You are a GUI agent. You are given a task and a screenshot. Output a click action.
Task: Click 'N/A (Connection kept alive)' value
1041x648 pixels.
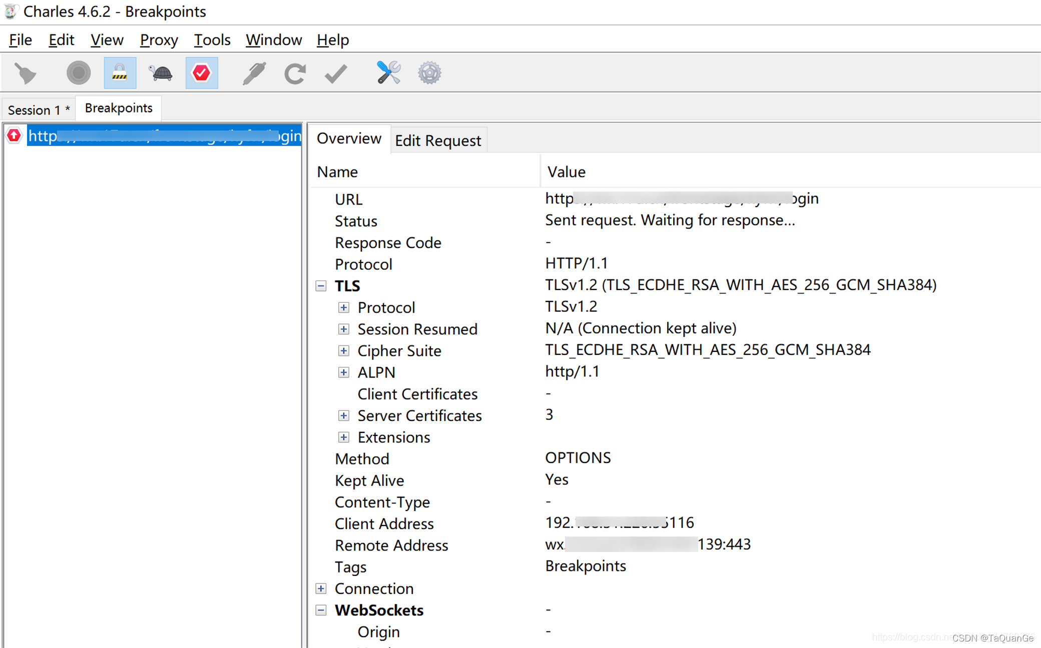click(641, 328)
